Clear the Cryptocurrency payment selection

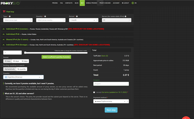pyautogui.click(x=125, y=101)
